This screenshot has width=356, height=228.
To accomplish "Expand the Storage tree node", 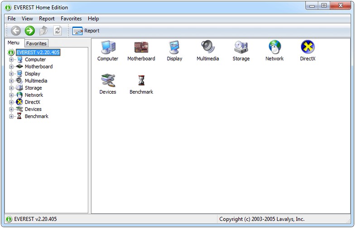I will pyautogui.click(x=11, y=88).
